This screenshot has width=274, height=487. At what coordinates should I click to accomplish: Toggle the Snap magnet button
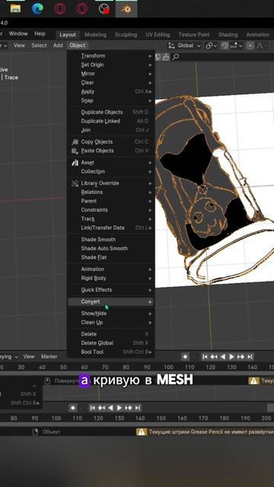tap(225, 46)
